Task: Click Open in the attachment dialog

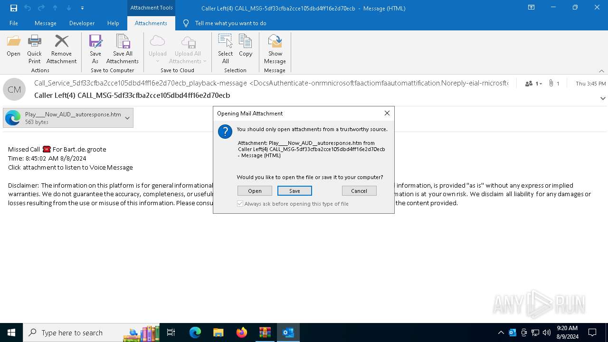Action: [x=255, y=191]
